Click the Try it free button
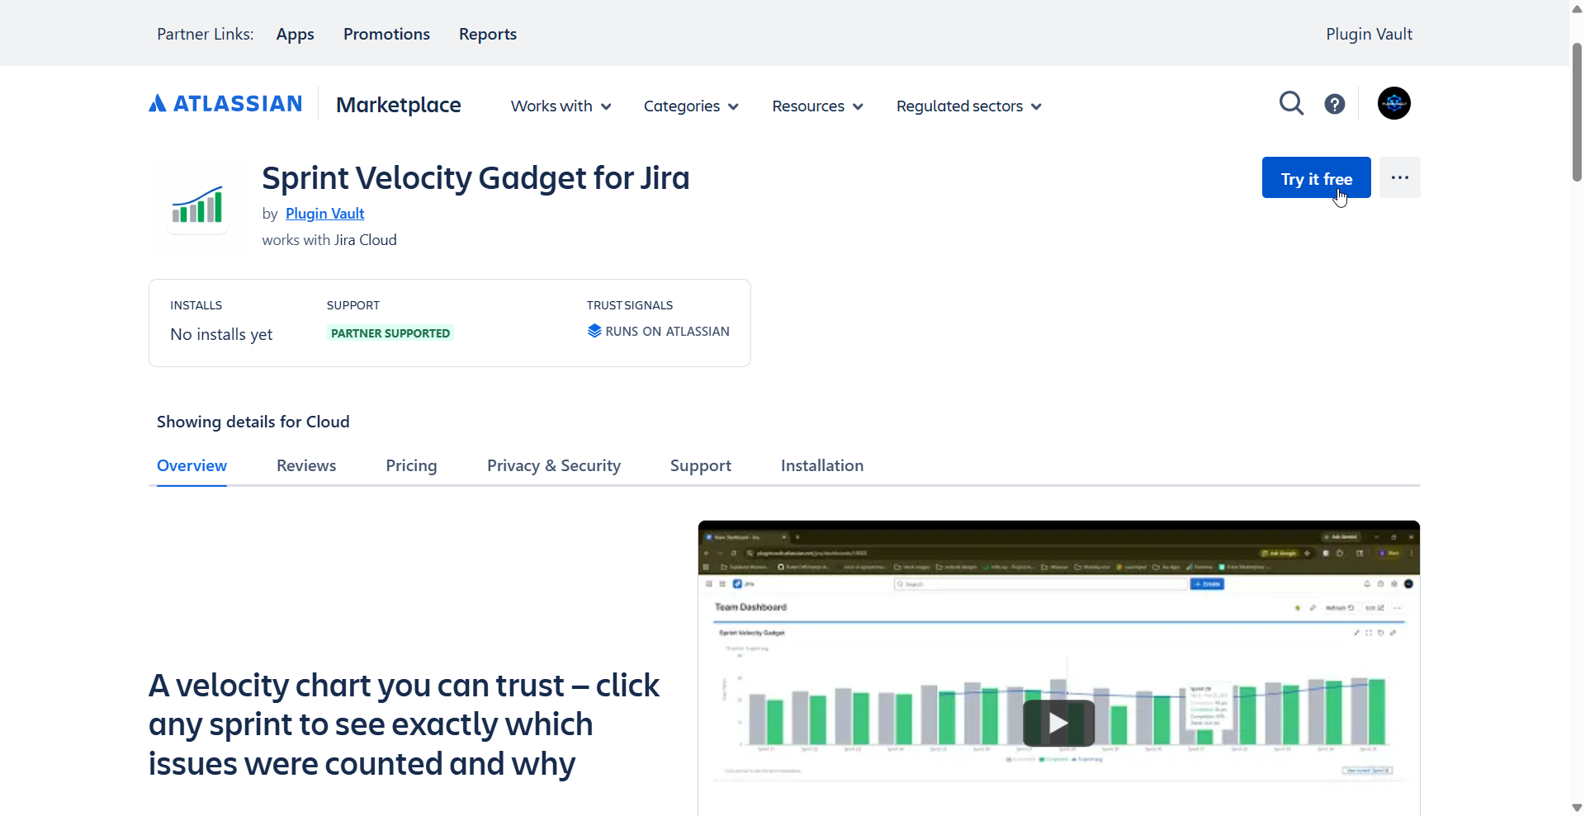The width and height of the screenshot is (1585, 816). click(x=1316, y=177)
